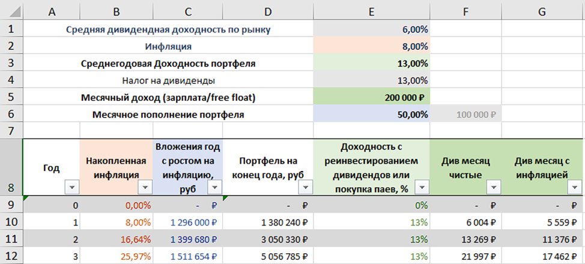The width and height of the screenshot is (585, 264).
Task: Select the 50,00% monthly replenishment cell
Action: coord(372,114)
